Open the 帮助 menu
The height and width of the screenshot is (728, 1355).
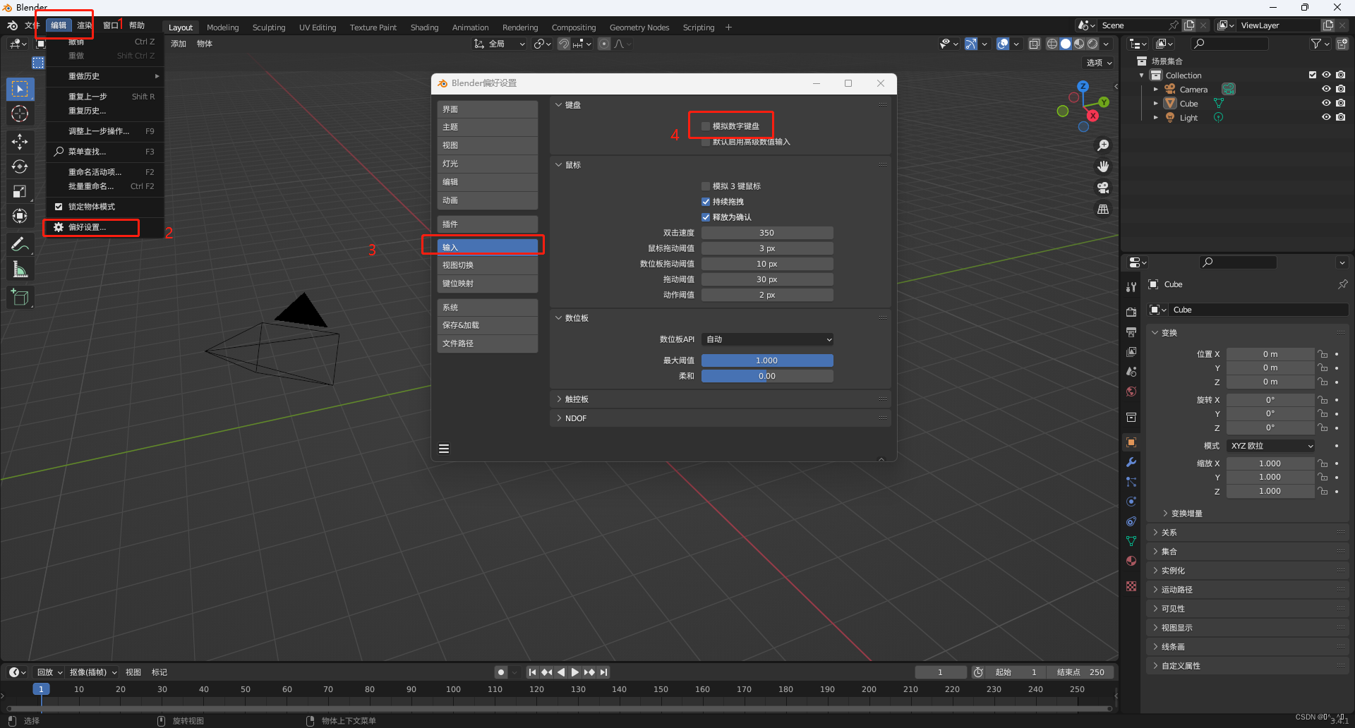[138, 25]
